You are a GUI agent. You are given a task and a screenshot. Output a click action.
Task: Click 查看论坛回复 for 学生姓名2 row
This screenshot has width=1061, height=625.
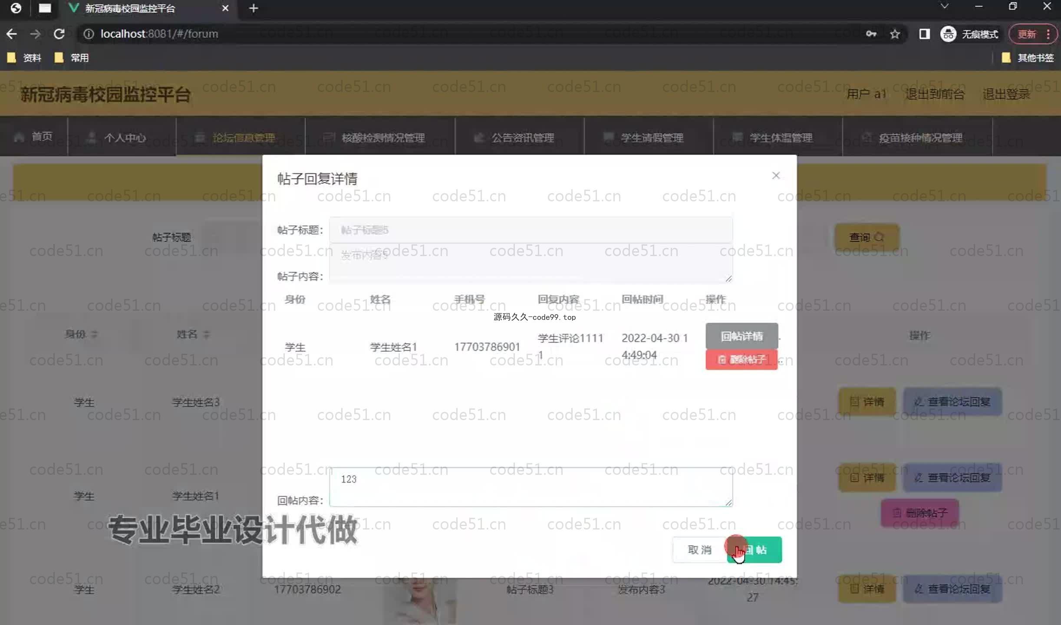click(x=952, y=589)
